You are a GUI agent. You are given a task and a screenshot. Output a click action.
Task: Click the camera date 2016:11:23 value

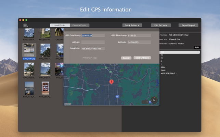tap(177, 44)
